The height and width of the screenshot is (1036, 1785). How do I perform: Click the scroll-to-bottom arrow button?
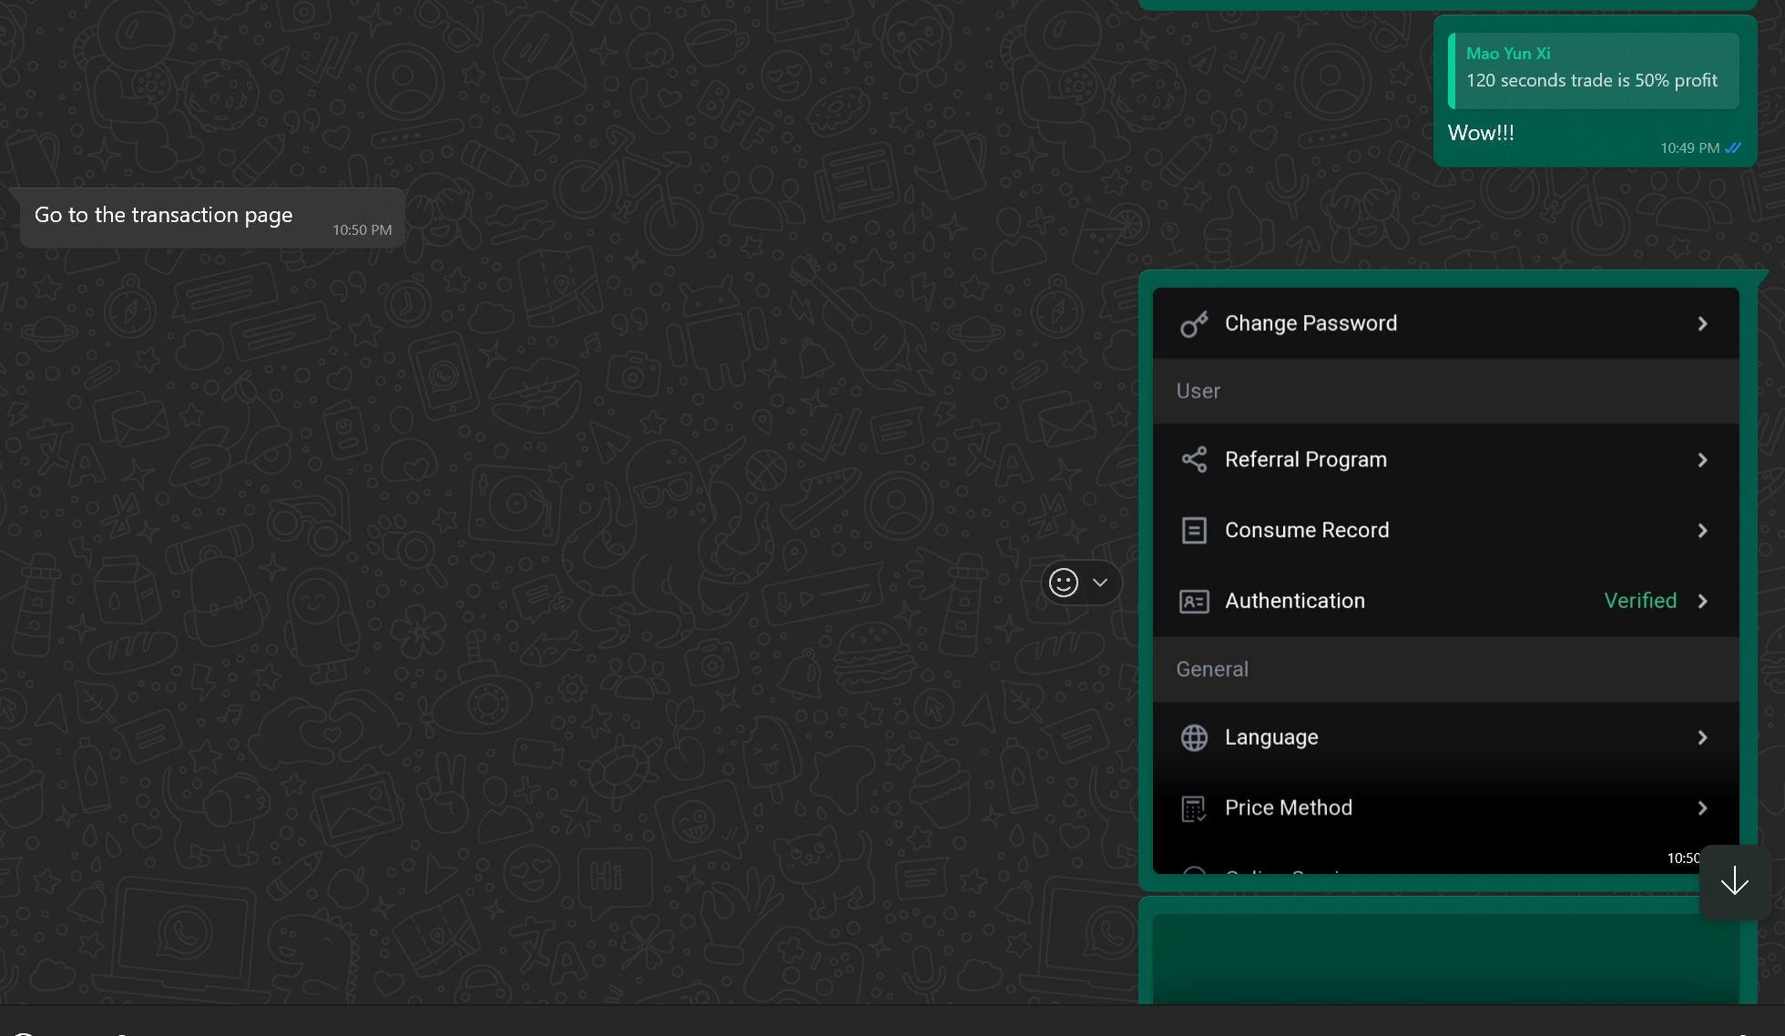coord(1734,881)
